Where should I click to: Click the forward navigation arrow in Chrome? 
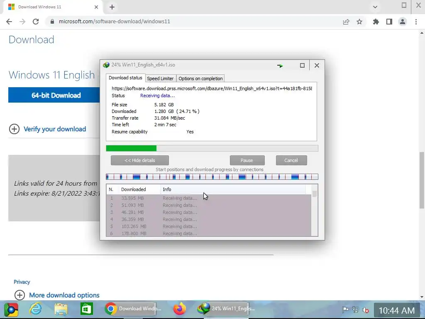(22, 22)
